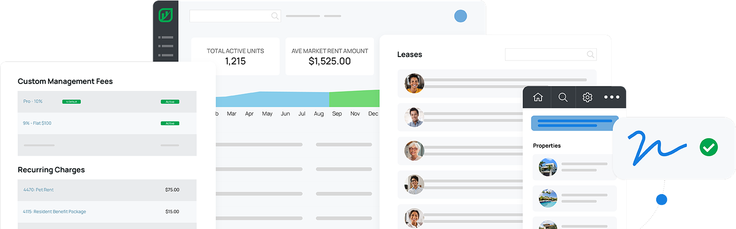
Task: Click the Properties heading in mobile panel
Action: pos(547,146)
